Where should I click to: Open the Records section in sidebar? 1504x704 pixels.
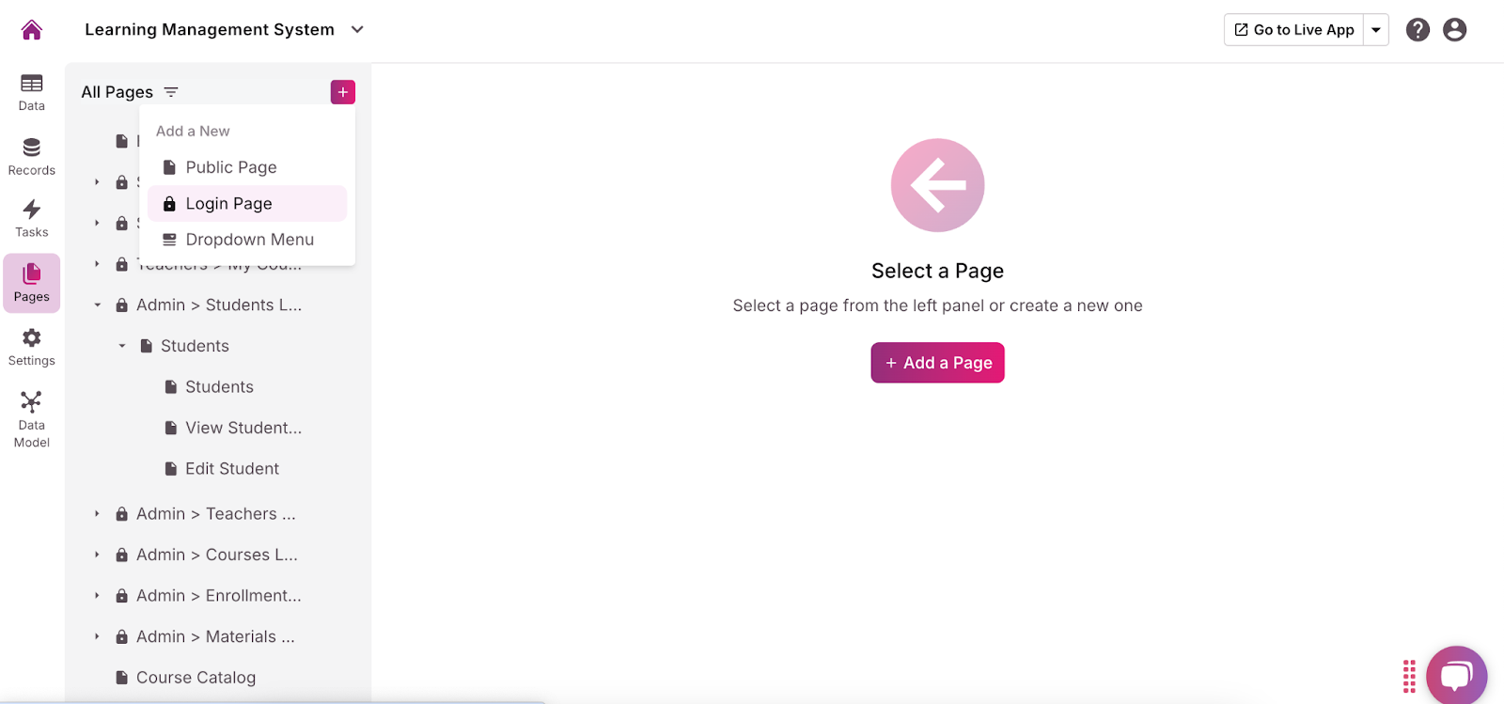coord(32,157)
